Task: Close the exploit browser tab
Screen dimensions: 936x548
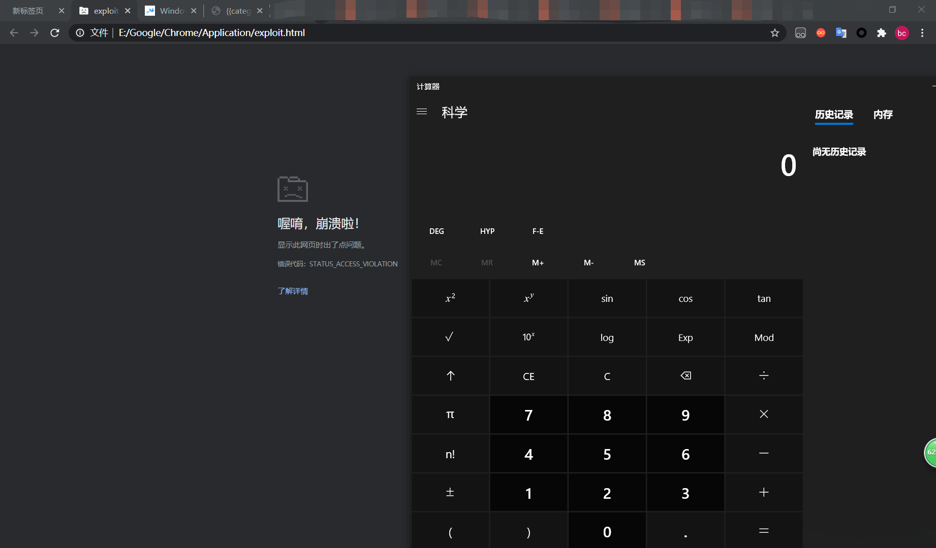Action: (128, 11)
